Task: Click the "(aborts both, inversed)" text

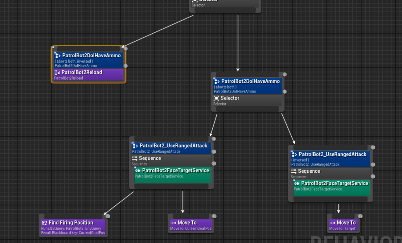Action: coord(74,61)
